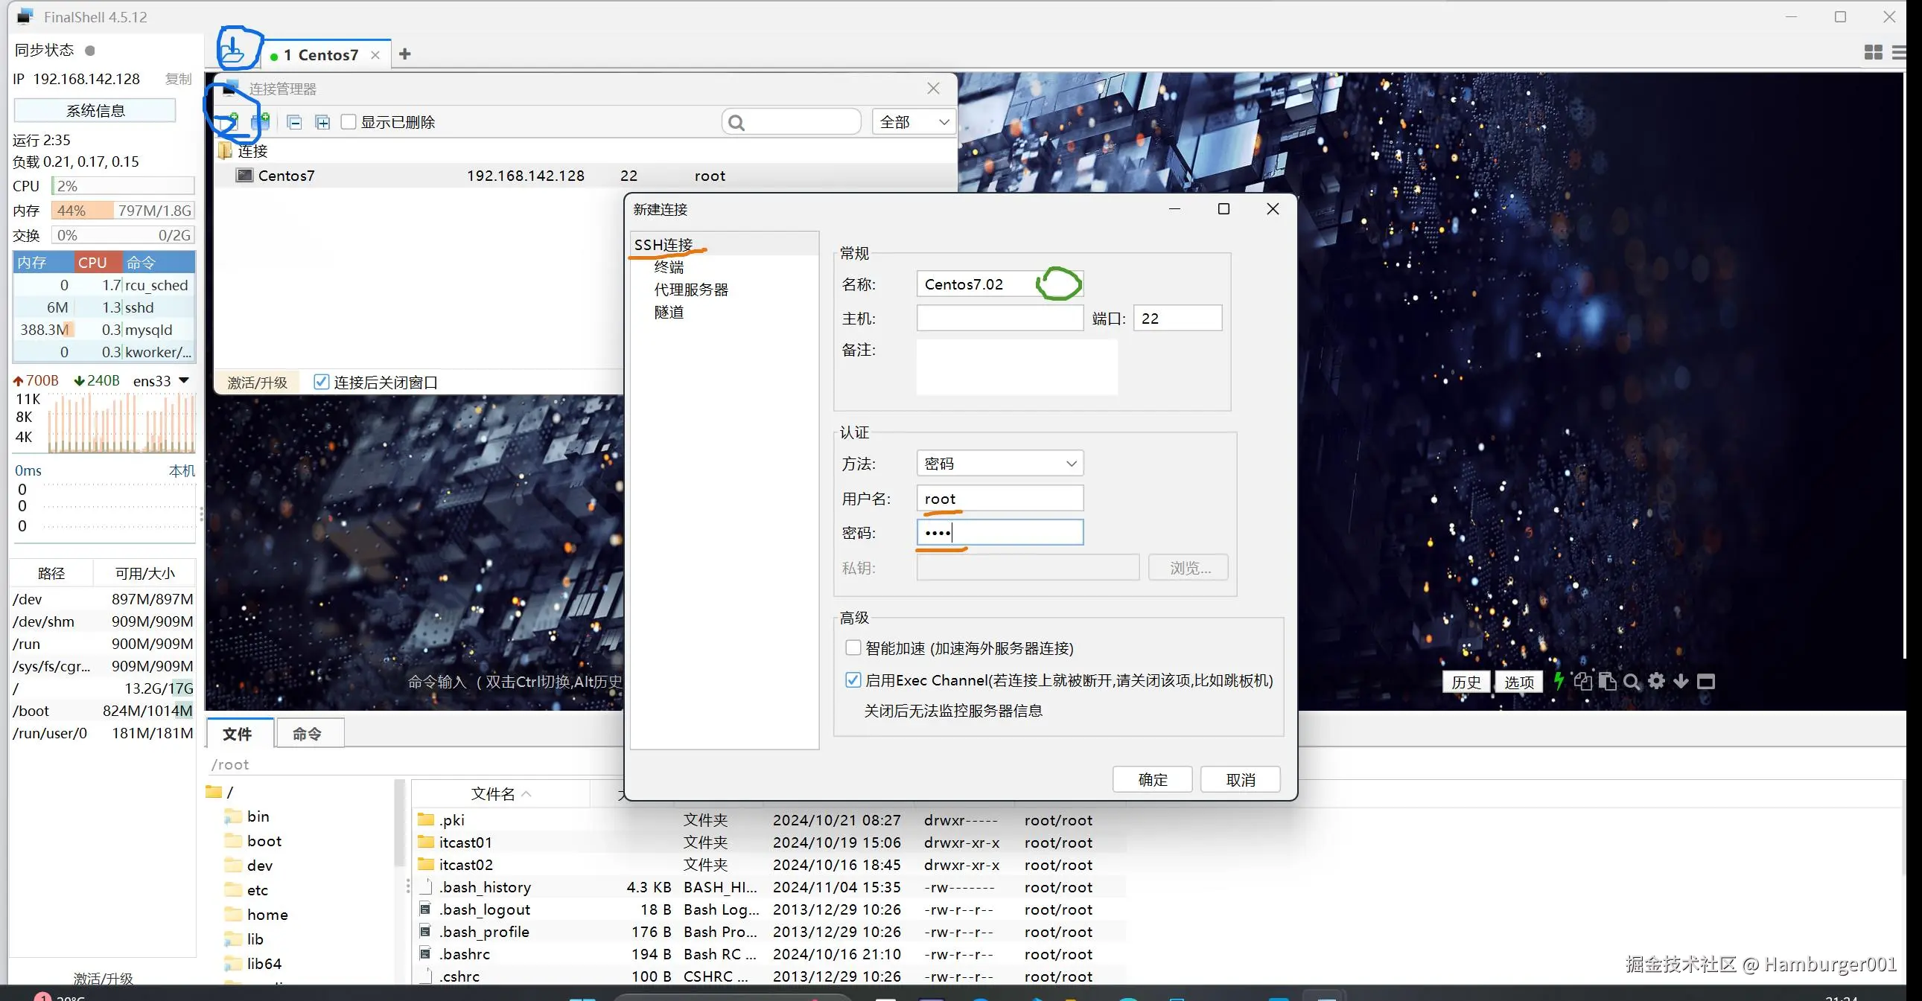Image resolution: width=1922 pixels, height=1001 pixels.
Task: Uncheck 启用Exec Channel option
Action: point(853,679)
